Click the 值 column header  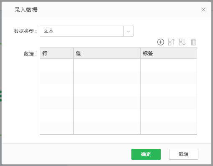point(107,53)
